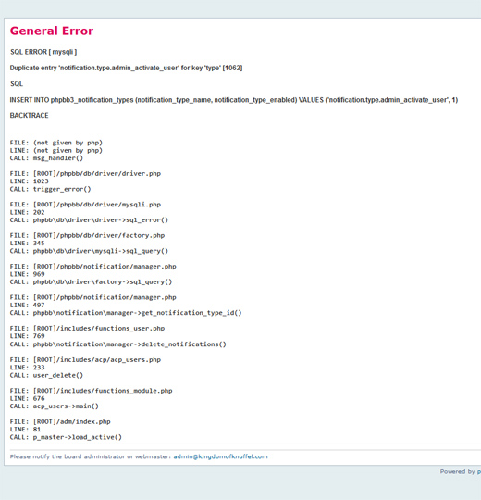Click the 'Powered by' footer text

pos(458,471)
